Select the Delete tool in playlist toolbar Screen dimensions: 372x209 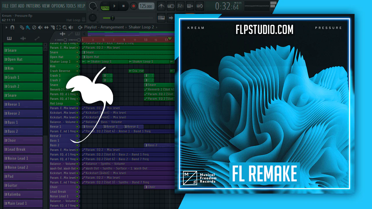pyautogui.click(x=34, y=27)
